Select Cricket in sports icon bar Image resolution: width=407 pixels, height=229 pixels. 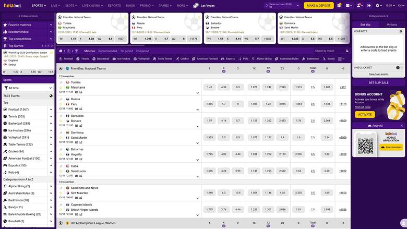tap(182, 59)
